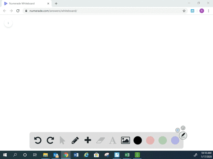Image resolution: width=213 pixels, height=159 pixels.
Task: Activate the eraser tool
Action: (100, 140)
